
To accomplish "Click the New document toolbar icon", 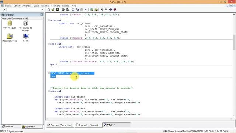I will pos(48,10).
